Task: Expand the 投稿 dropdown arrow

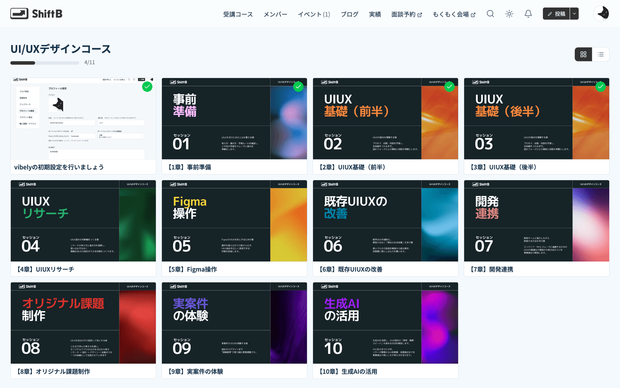Action: pyautogui.click(x=574, y=14)
